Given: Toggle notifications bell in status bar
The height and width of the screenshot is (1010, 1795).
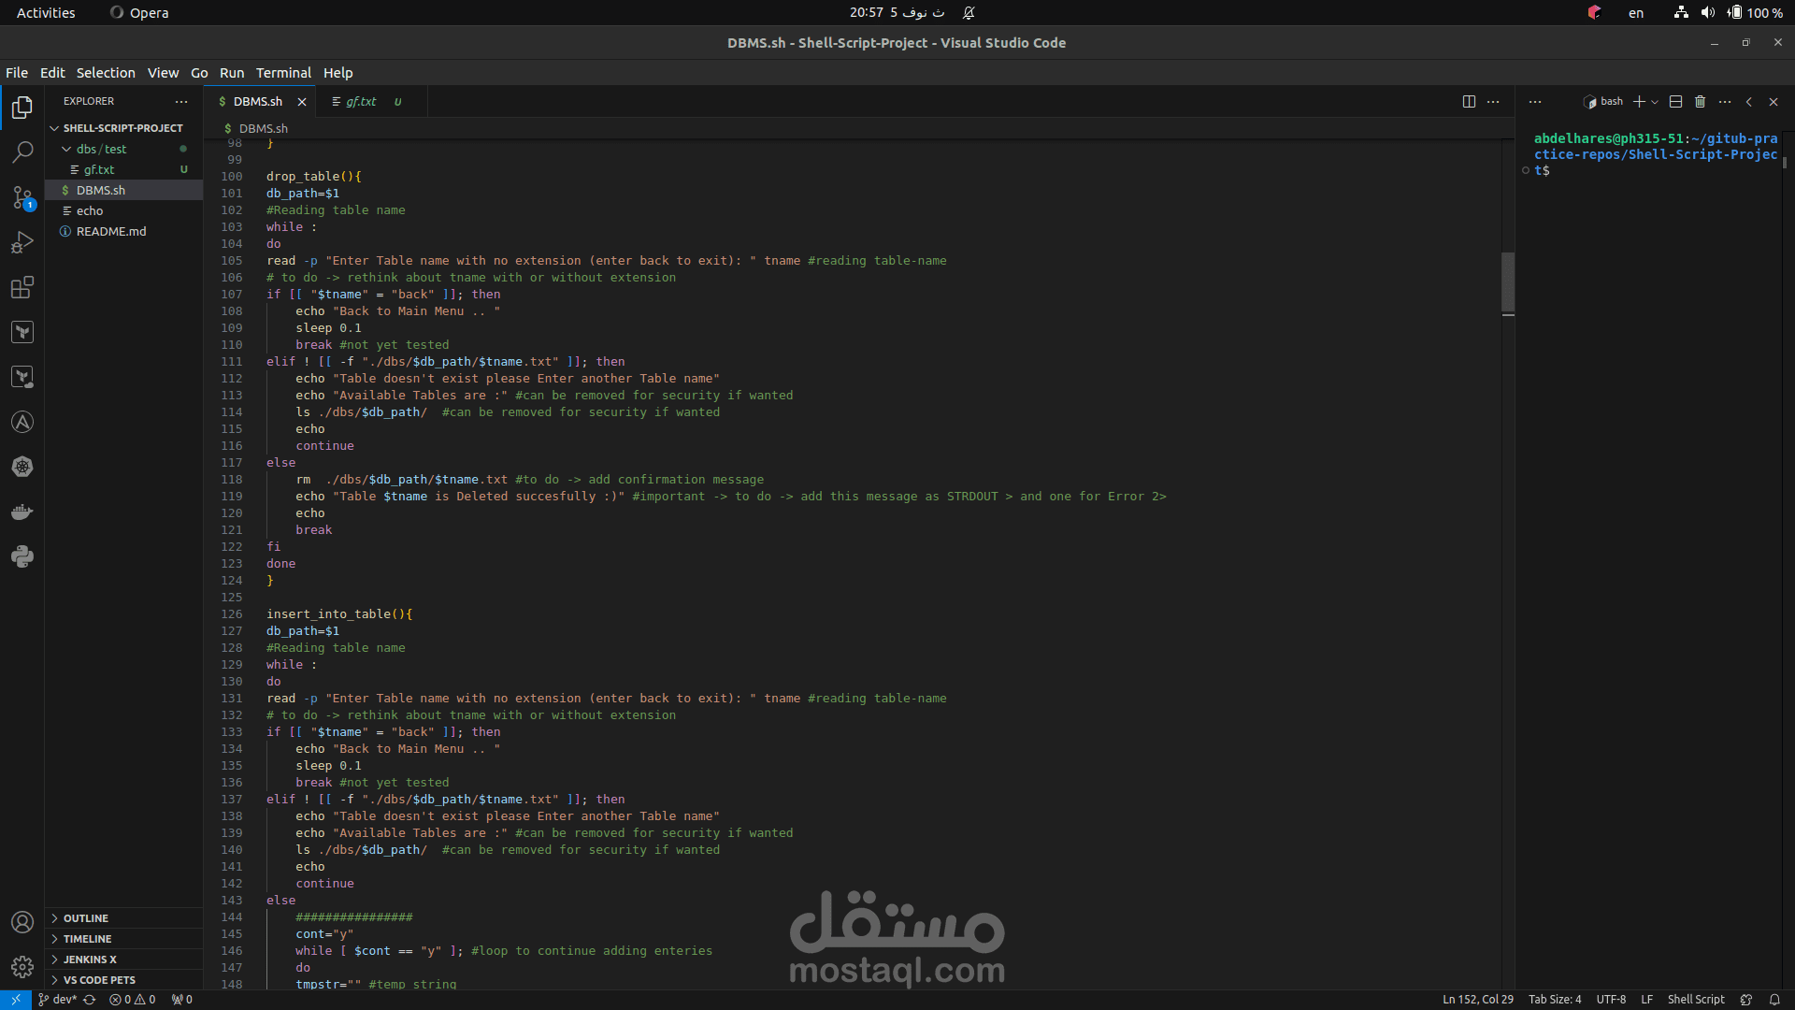Looking at the screenshot, I should (1773, 999).
